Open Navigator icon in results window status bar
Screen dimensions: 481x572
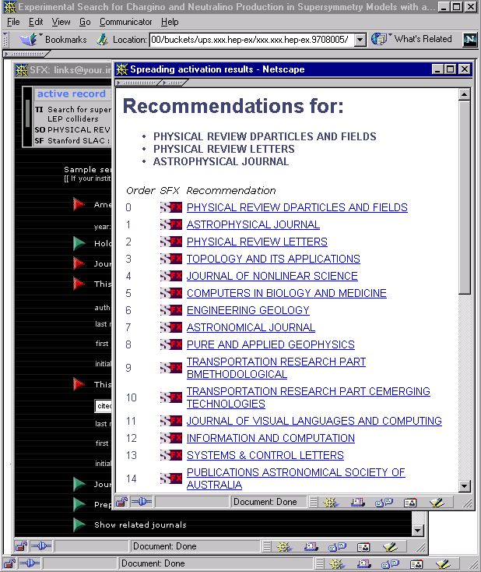[x=331, y=503]
